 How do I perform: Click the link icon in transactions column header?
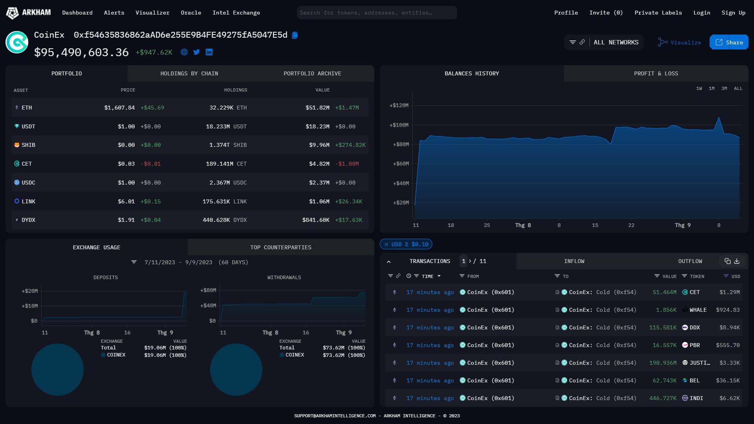(398, 276)
